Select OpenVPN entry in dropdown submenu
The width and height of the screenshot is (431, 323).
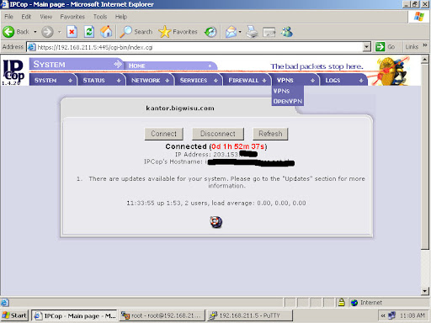tap(287, 101)
